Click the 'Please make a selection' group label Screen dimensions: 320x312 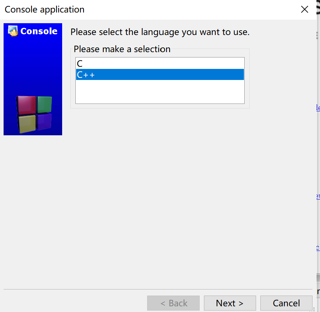pyautogui.click(x=122, y=49)
